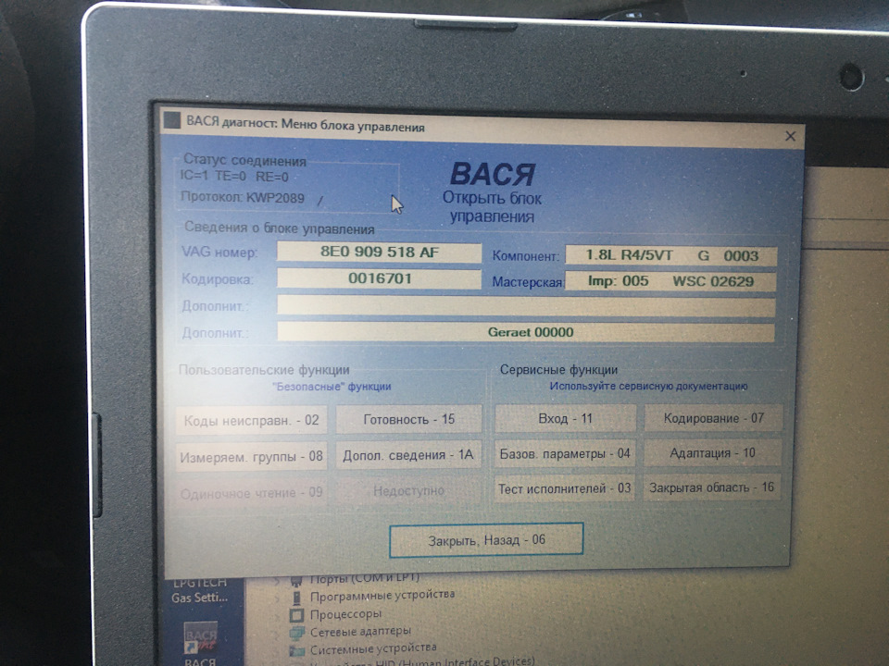The height and width of the screenshot is (666, 889).
Task: Open Измеряем. группы - 08
Action: [251, 456]
